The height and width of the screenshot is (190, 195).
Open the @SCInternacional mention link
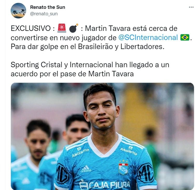click(148, 37)
